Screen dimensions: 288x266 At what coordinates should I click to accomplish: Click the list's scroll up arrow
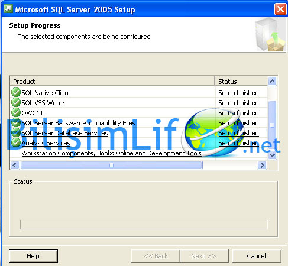click(x=272, y=81)
